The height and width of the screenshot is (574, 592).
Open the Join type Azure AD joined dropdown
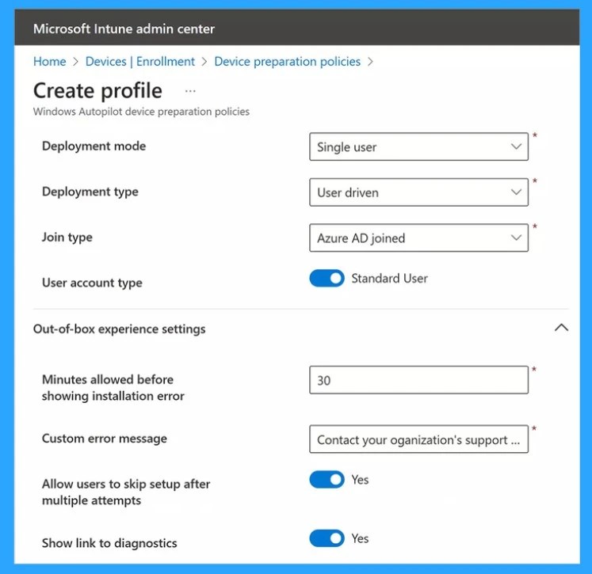(418, 238)
